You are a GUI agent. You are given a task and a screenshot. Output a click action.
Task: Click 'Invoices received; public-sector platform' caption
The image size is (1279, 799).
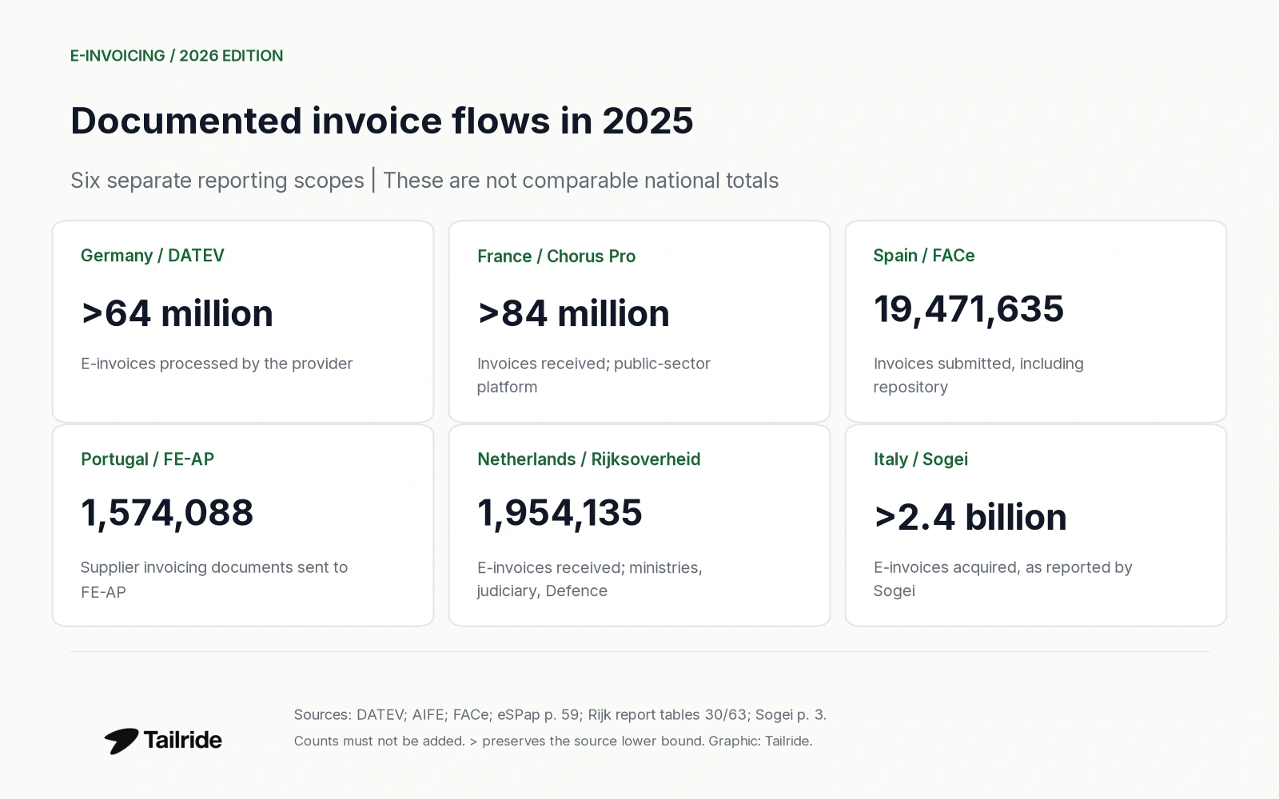594,375
